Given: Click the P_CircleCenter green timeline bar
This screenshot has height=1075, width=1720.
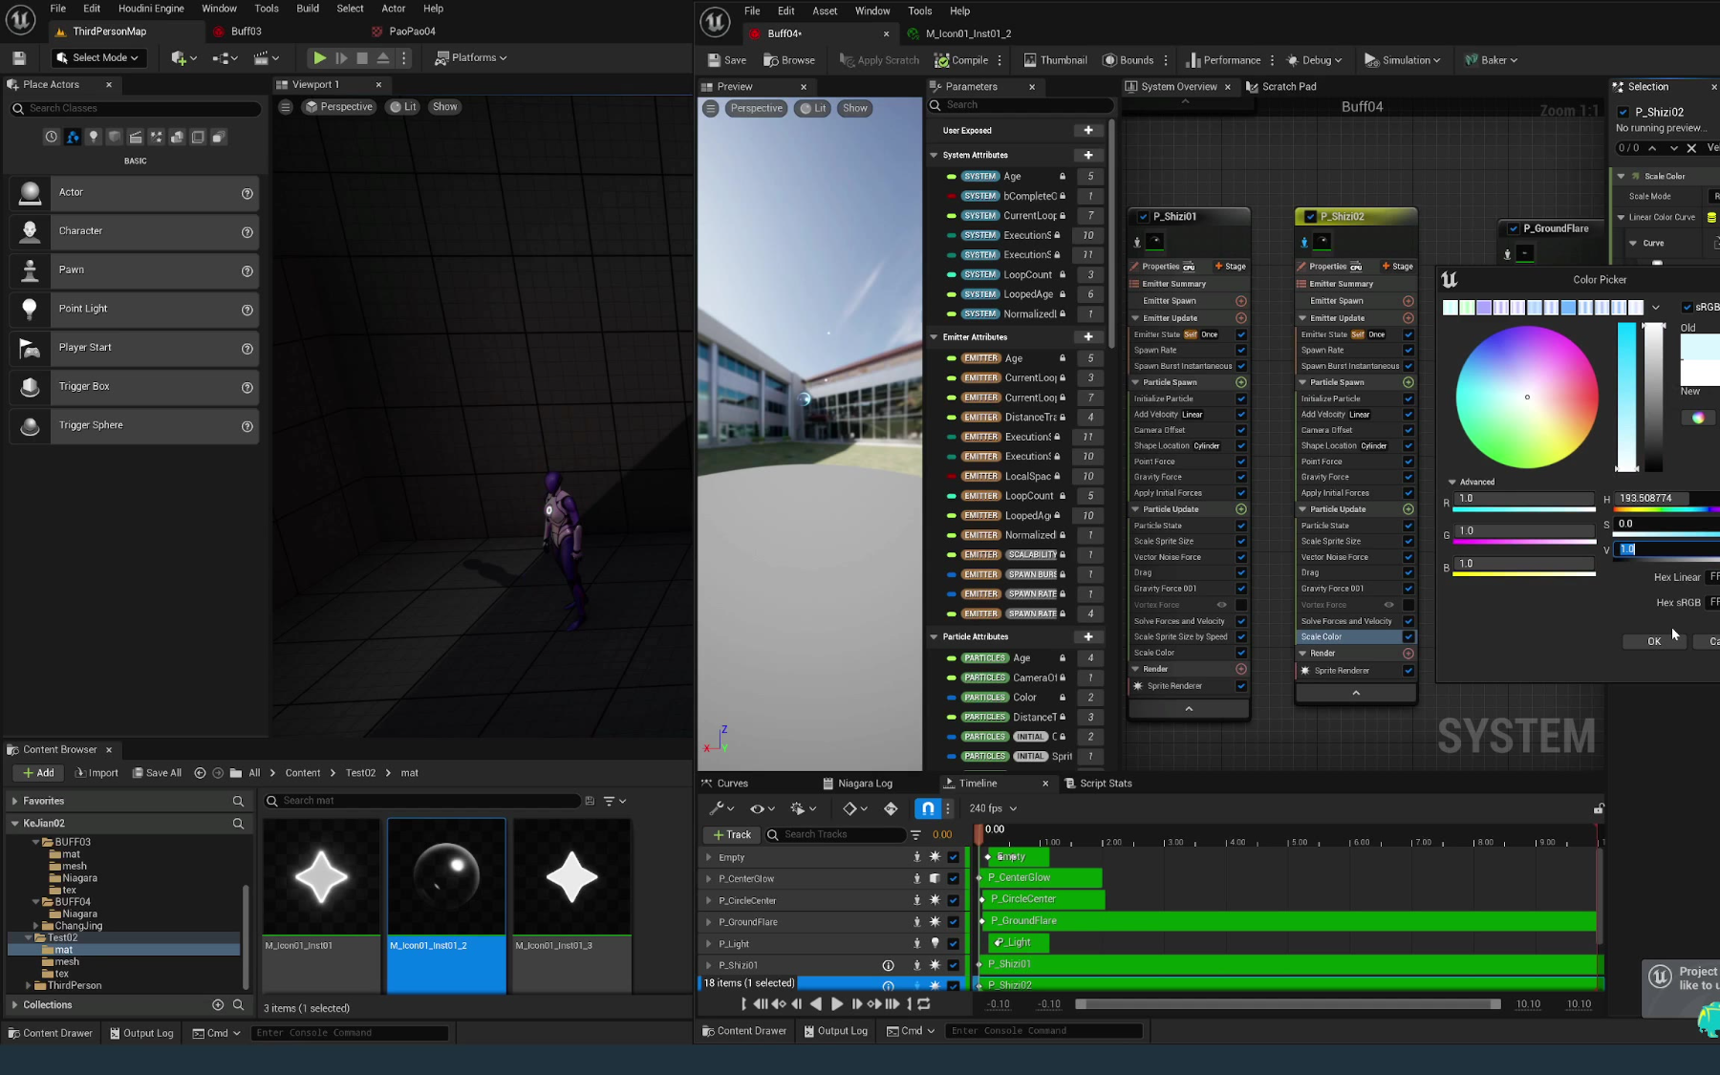Looking at the screenshot, I should coord(1043,899).
